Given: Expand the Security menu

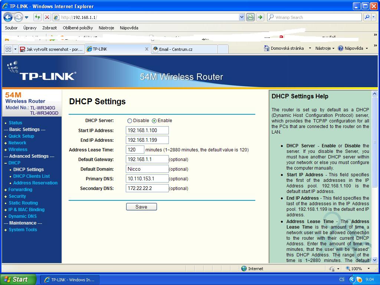Looking at the screenshot, I should [x=17, y=196].
